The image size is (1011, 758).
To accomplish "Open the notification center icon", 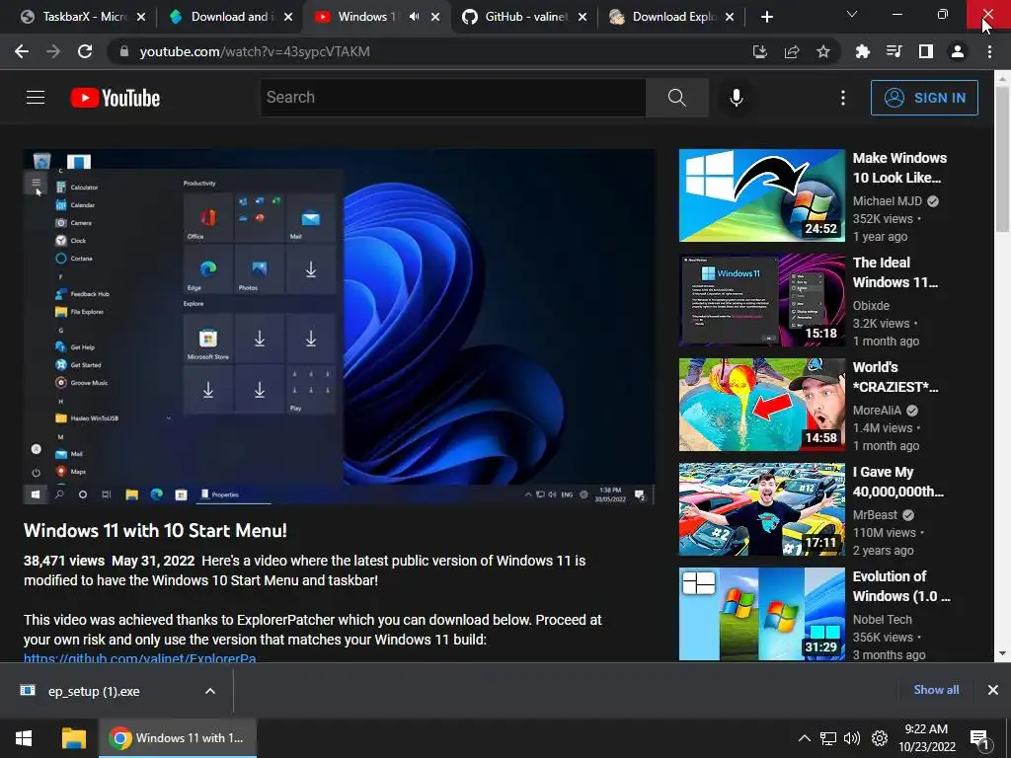I will click(980, 738).
